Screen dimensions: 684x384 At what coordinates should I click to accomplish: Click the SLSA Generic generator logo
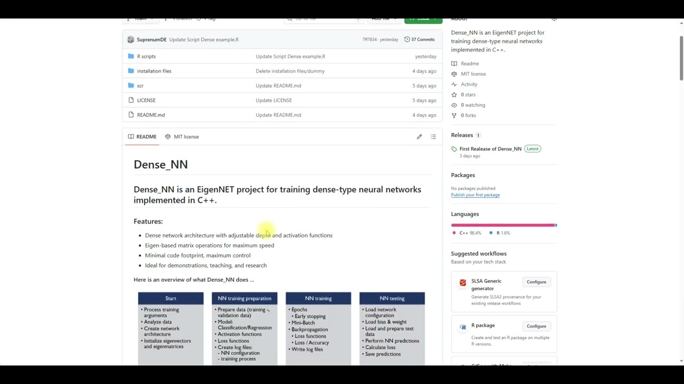[x=463, y=283]
